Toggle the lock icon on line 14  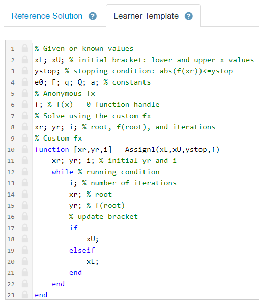(25, 194)
